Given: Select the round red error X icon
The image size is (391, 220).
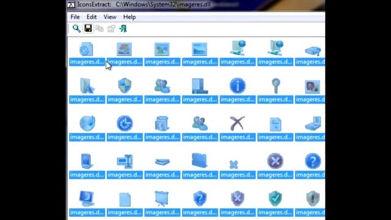Looking at the screenshot, I should coord(275,161).
